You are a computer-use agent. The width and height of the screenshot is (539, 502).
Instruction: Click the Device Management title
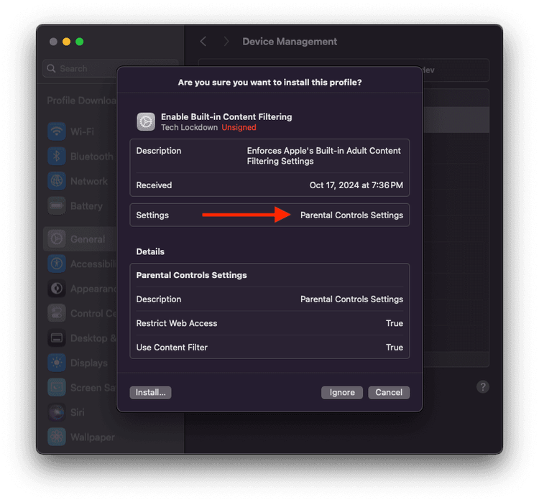click(290, 42)
